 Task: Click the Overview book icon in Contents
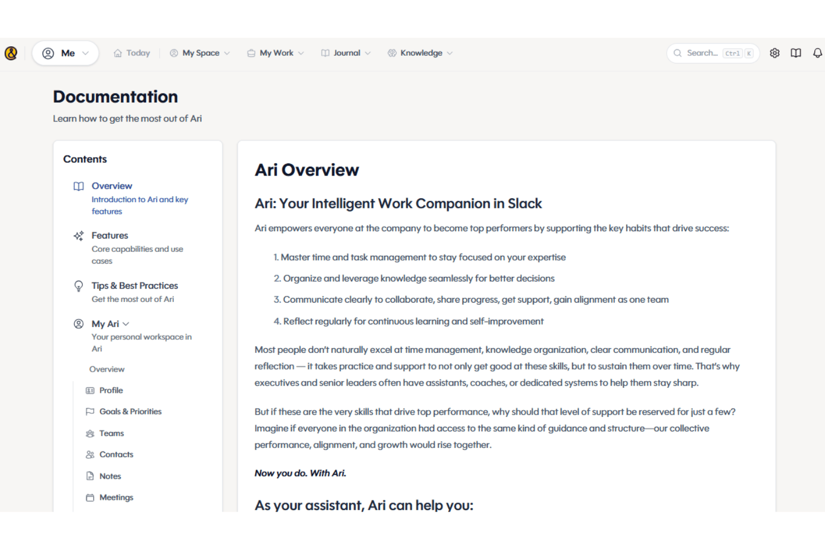pyautogui.click(x=79, y=186)
